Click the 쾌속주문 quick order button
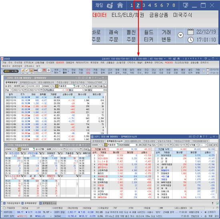The image size is (220, 219). (114, 36)
